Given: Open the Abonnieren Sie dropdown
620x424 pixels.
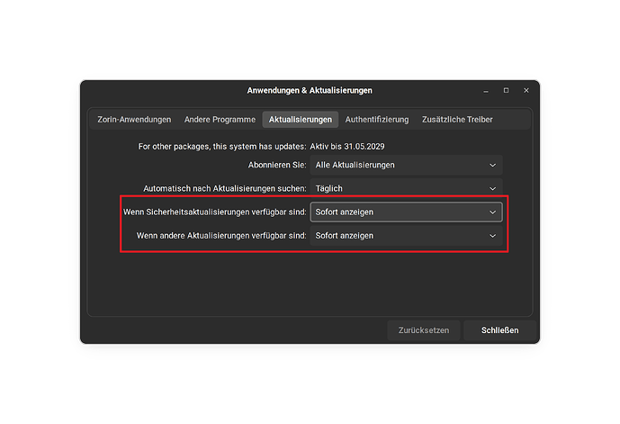Looking at the screenshot, I should tap(406, 165).
